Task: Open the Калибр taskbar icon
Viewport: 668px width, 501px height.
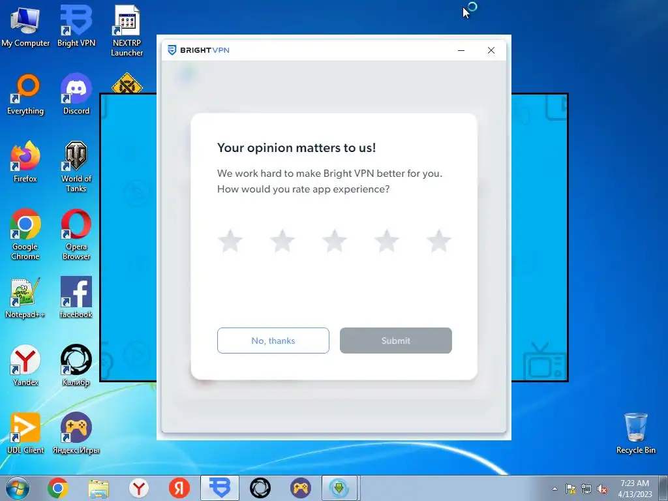Action: pyautogui.click(x=260, y=488)
